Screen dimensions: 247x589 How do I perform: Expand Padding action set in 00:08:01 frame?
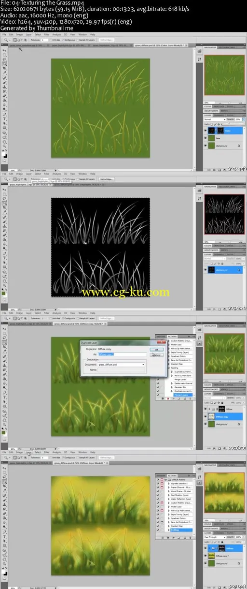coord(169,368)
